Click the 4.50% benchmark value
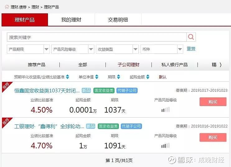The width and height of the screenshot is (231, 167). pyautogui.click(x=41, y=110)
